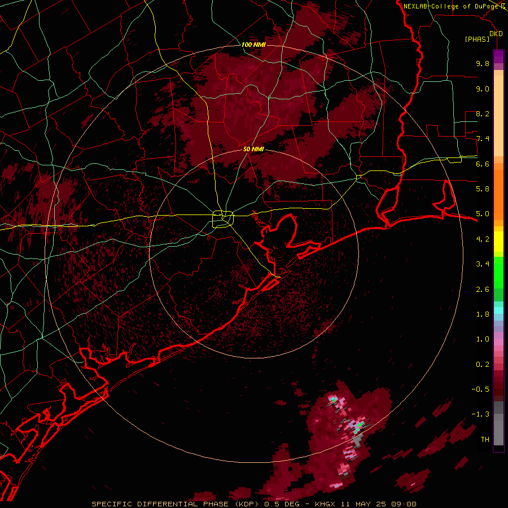Click the -0.5 scale value
Viewport: 508px width, 508px height.
click(x=480, y=389)
